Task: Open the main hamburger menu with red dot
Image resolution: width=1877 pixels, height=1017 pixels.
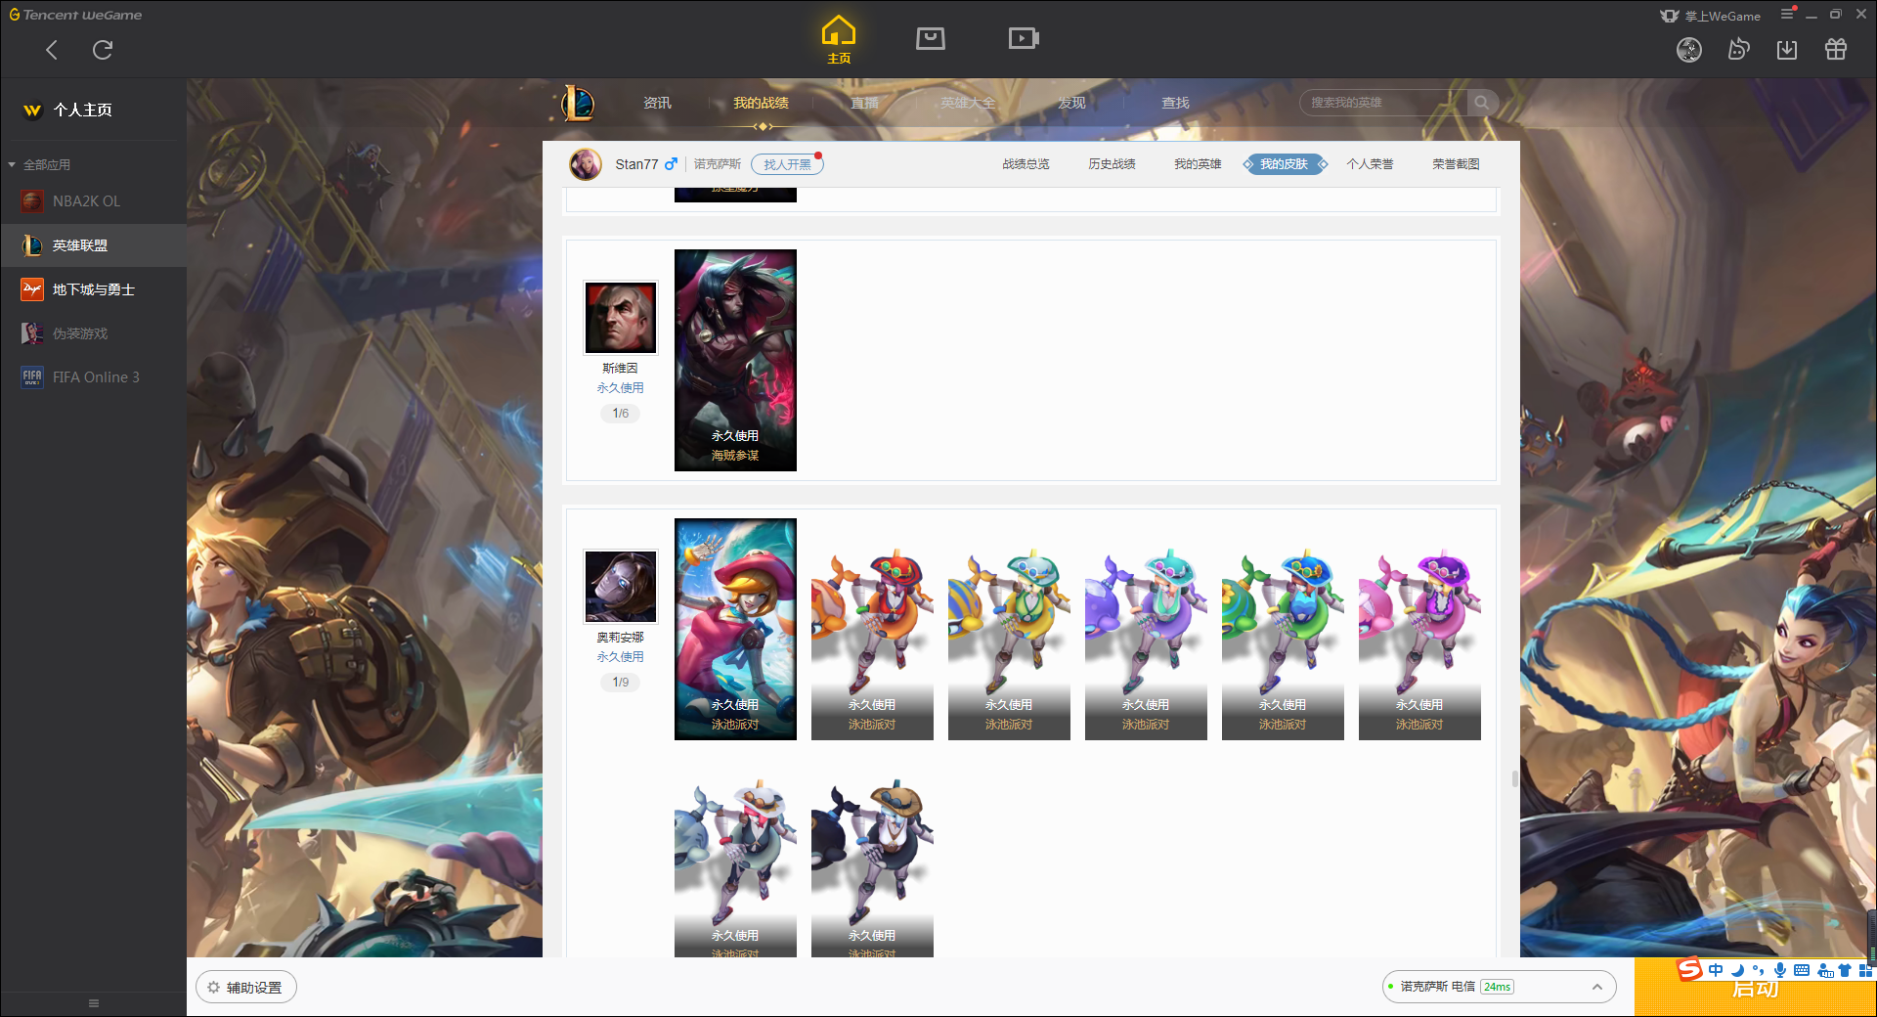Action: (1787, 14)
